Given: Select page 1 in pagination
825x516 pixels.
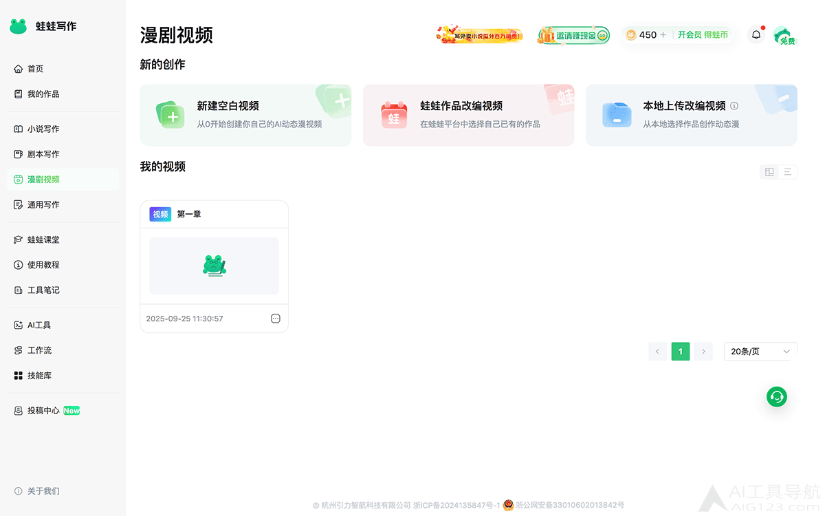Looking at the screenshot, I should coord(681,352).
